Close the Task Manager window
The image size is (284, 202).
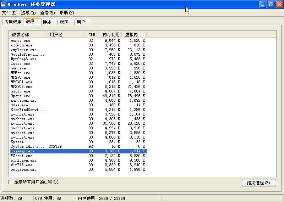click(x=279, y=4)
